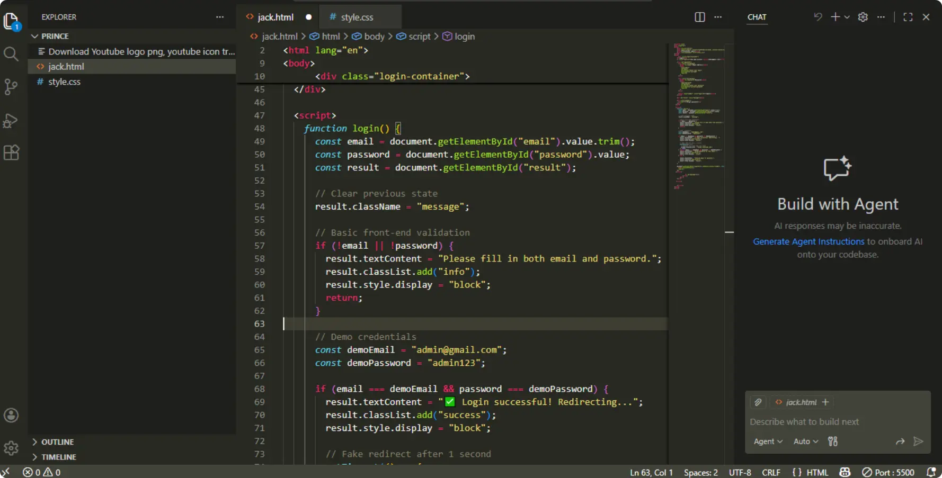Switch to the style.css tab
Viewport: 942px width, 478px height.
[x=356, y=17]
